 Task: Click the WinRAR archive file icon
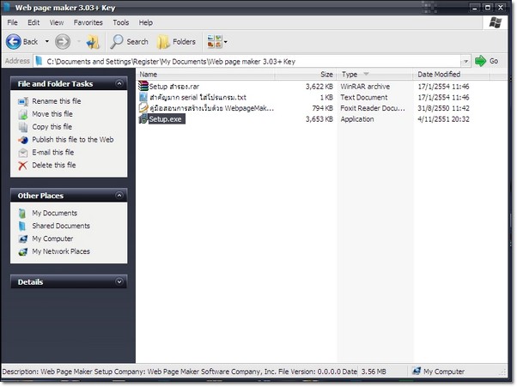143,87
